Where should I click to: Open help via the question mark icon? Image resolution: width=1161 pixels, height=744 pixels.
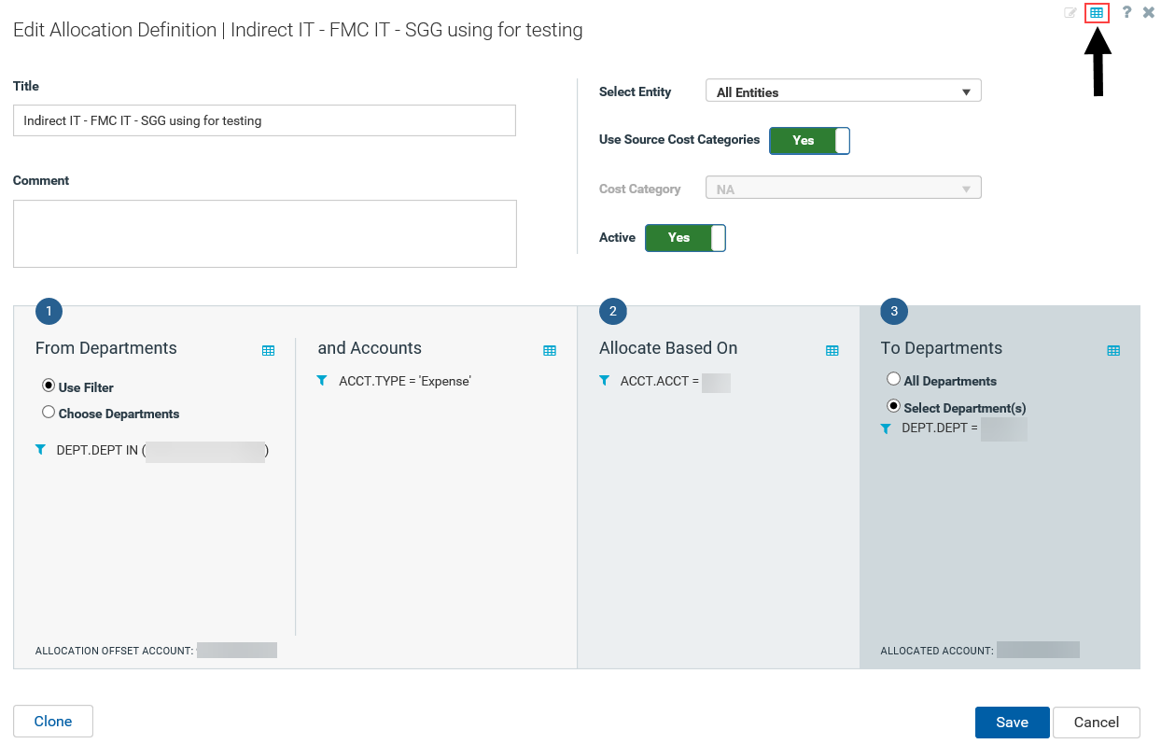click(1126, 13)
